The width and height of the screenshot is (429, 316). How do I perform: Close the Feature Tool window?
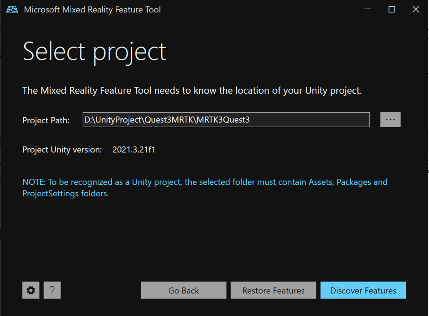[416, 10]
